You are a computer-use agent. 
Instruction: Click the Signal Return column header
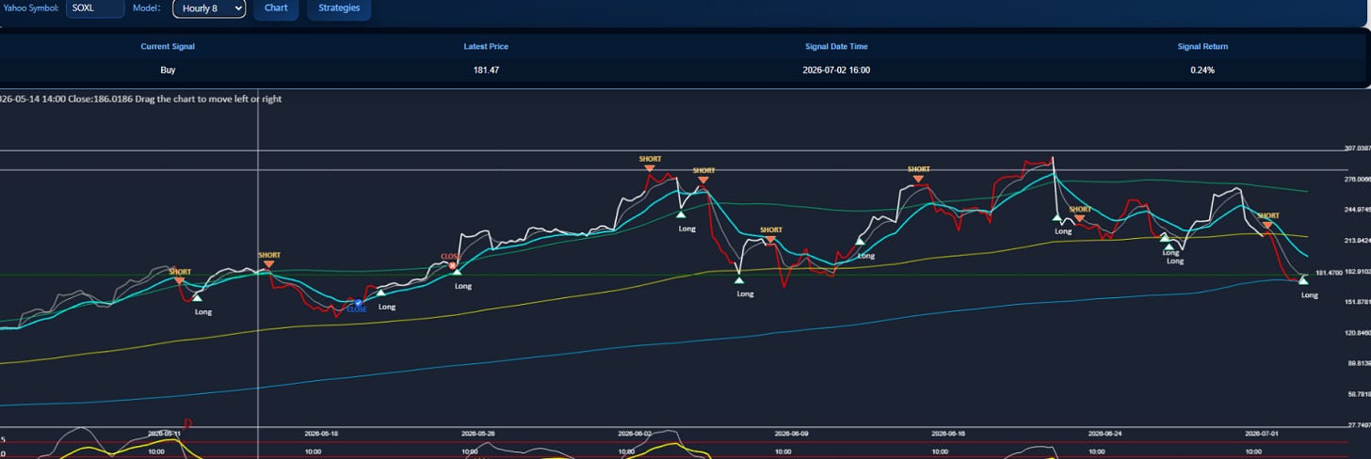1202,46
